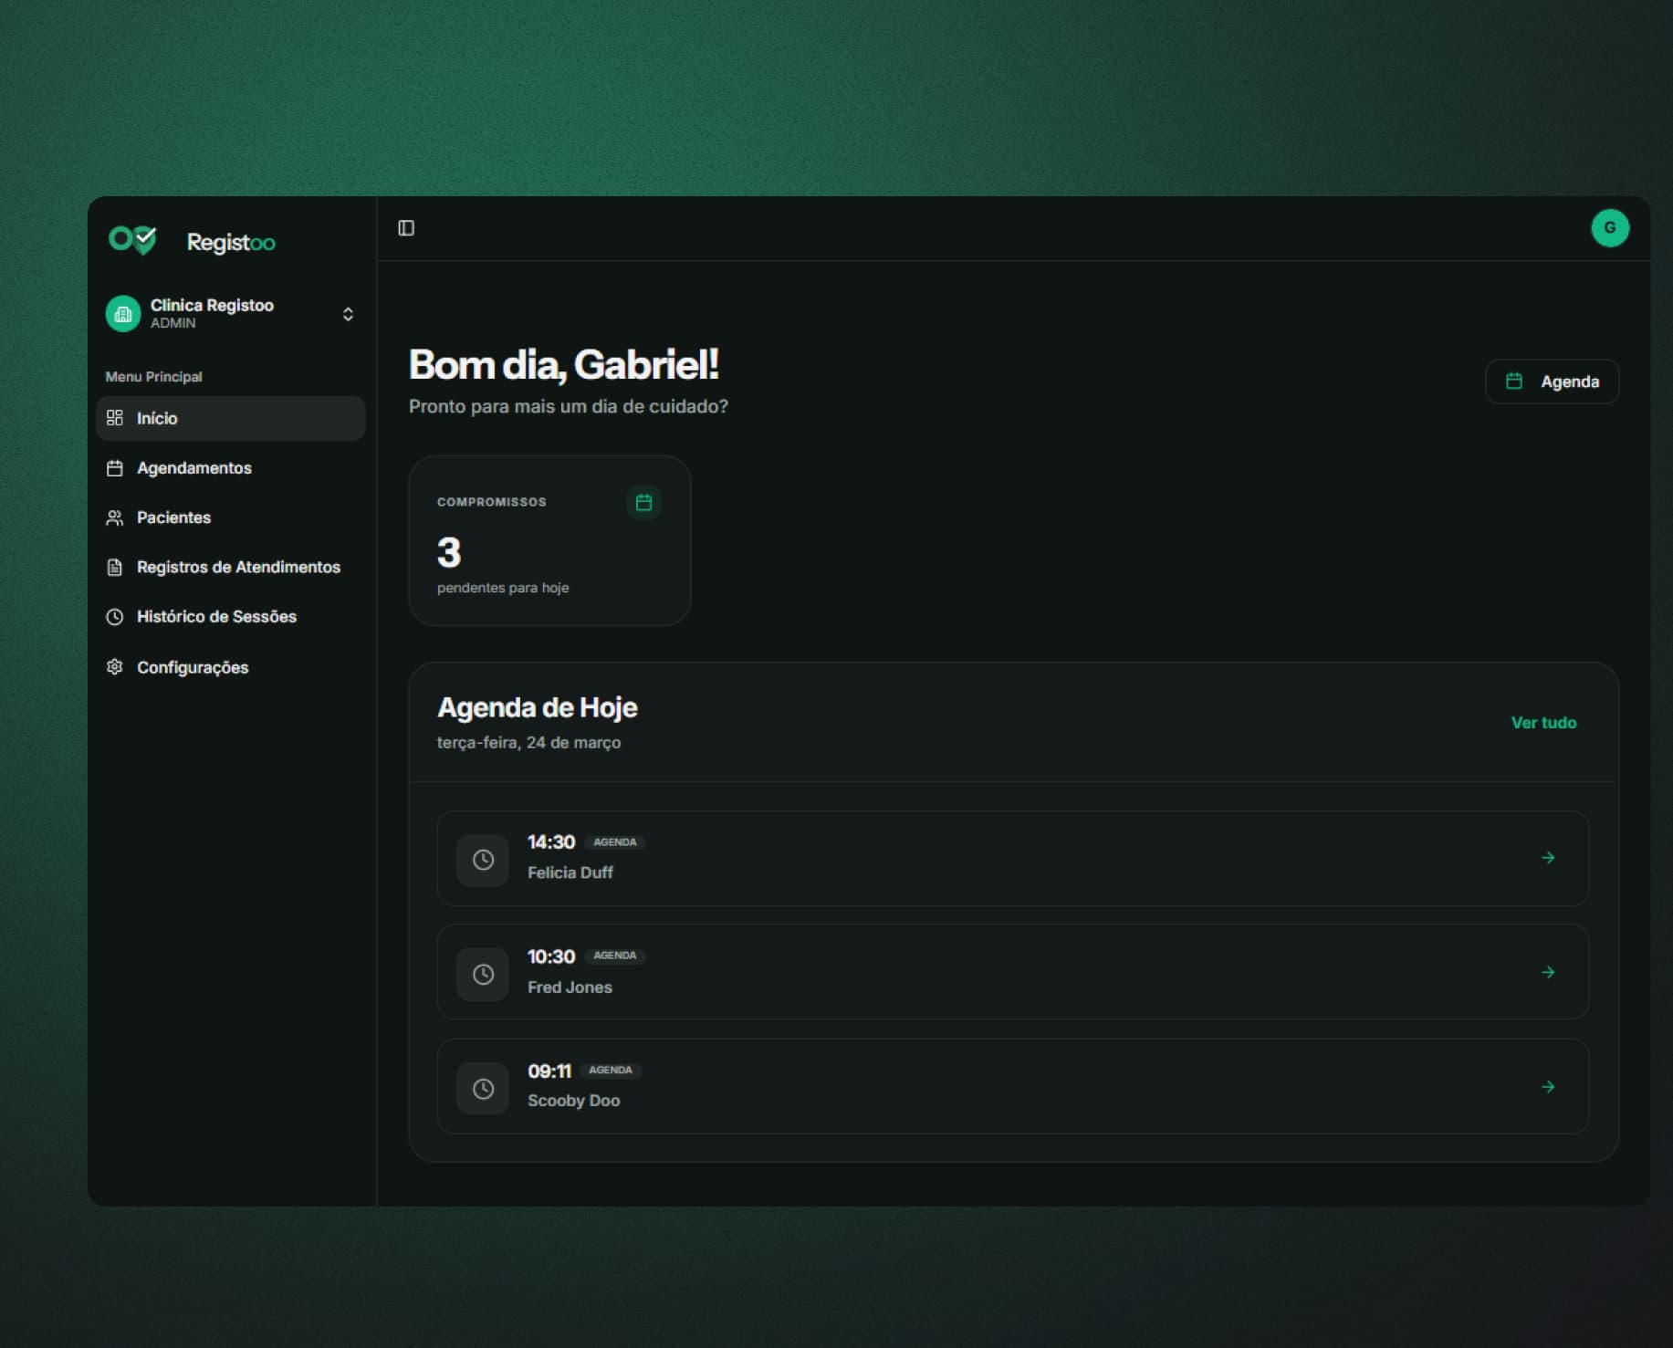Click the Pacientes people icon
The image size is (1673, 1348).
[x=114, y=517]
